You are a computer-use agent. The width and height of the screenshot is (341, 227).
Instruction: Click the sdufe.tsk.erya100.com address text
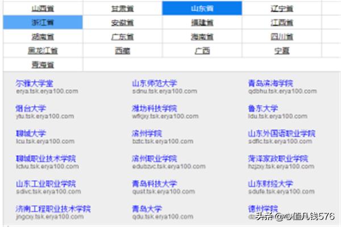(281, 192)
